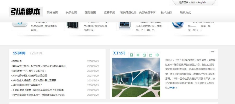Open article APP应该如何做好消息推送？
The height and width of the screenshot is (104, 235).
click(x=27, y=85)
